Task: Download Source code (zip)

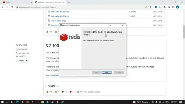Action: coord(58,21)
